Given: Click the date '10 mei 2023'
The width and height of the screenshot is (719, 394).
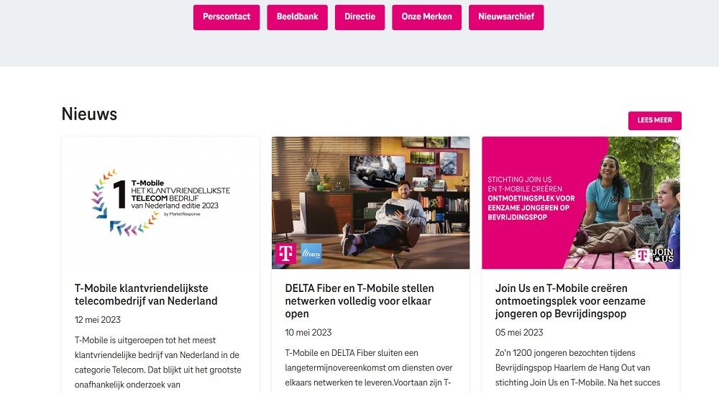Looking at the screenshot, I should click(x=308, y=333).
